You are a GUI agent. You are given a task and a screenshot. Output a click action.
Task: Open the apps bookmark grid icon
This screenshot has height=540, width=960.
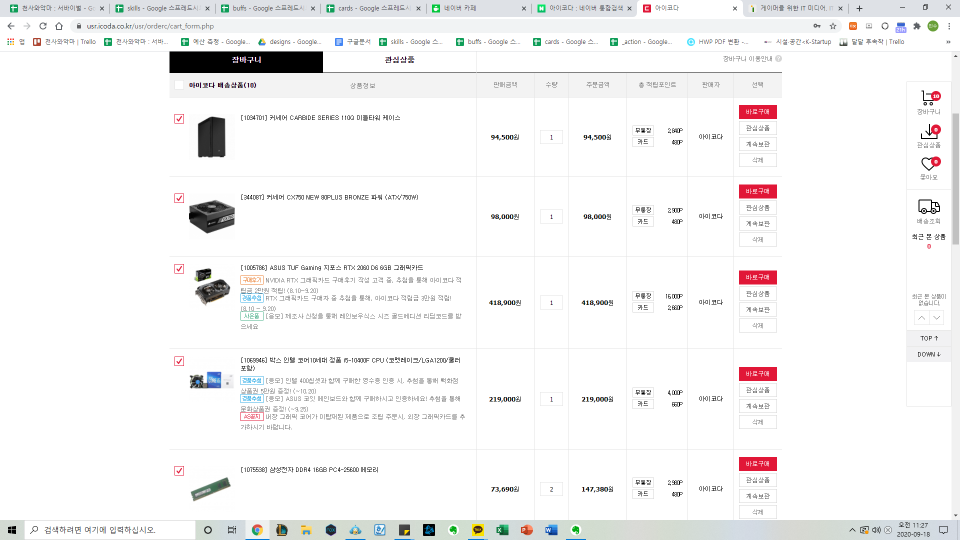[x=10, y=42]
